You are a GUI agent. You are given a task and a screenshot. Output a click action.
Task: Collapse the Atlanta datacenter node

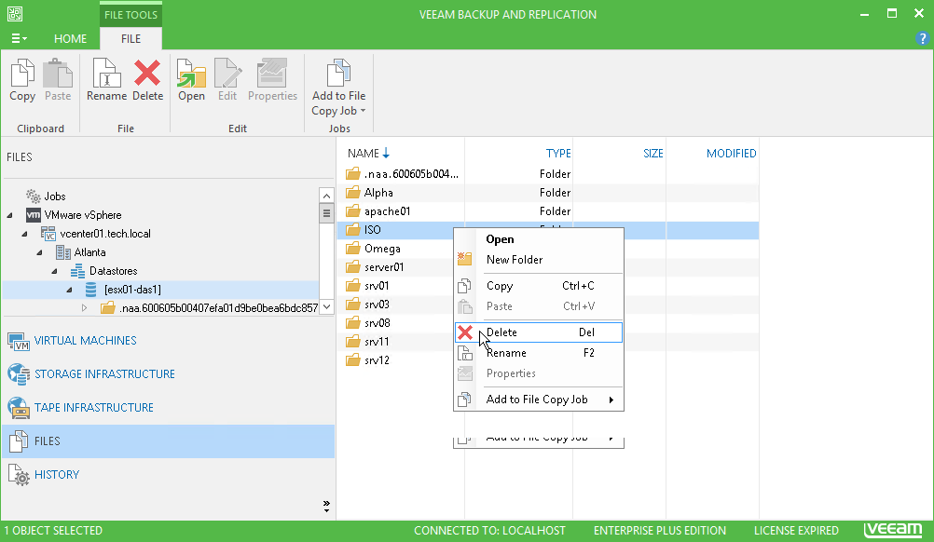click(x=40, y=252)
